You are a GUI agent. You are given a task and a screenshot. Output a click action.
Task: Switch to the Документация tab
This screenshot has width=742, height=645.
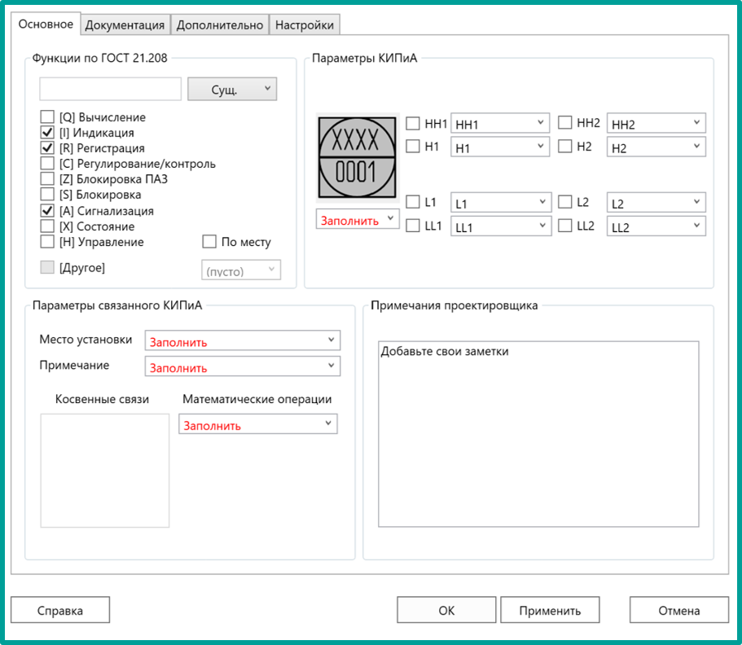(x=125, y=25)
